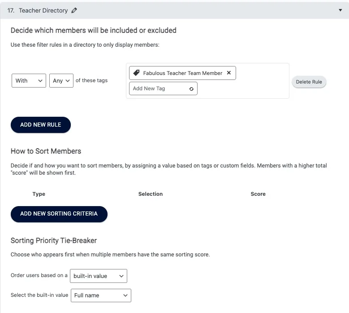Click the Selection column header
This screenshot has height=313, width=349.
(151, 194)
